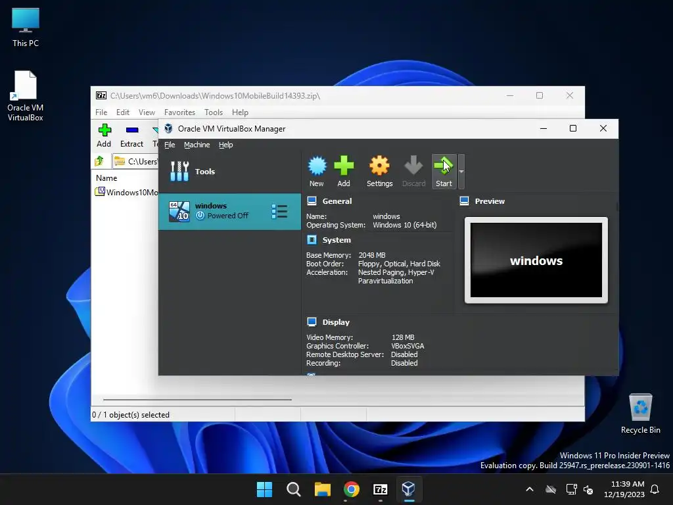The height and width of the screenshot is (505, 673).
Task: Open Oracle VM VirtualBox desktop shortcut
Action: (x=26, y=96)
